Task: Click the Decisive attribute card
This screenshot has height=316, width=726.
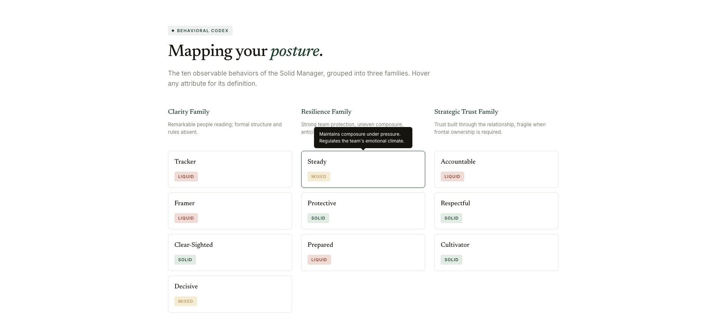Action: [230, 294]
